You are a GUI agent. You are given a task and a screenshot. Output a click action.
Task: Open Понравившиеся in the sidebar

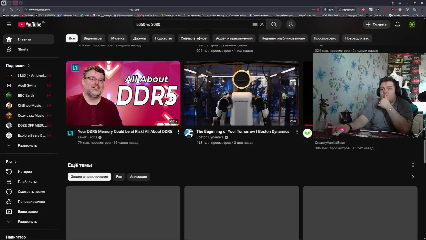tap(29, 202)
